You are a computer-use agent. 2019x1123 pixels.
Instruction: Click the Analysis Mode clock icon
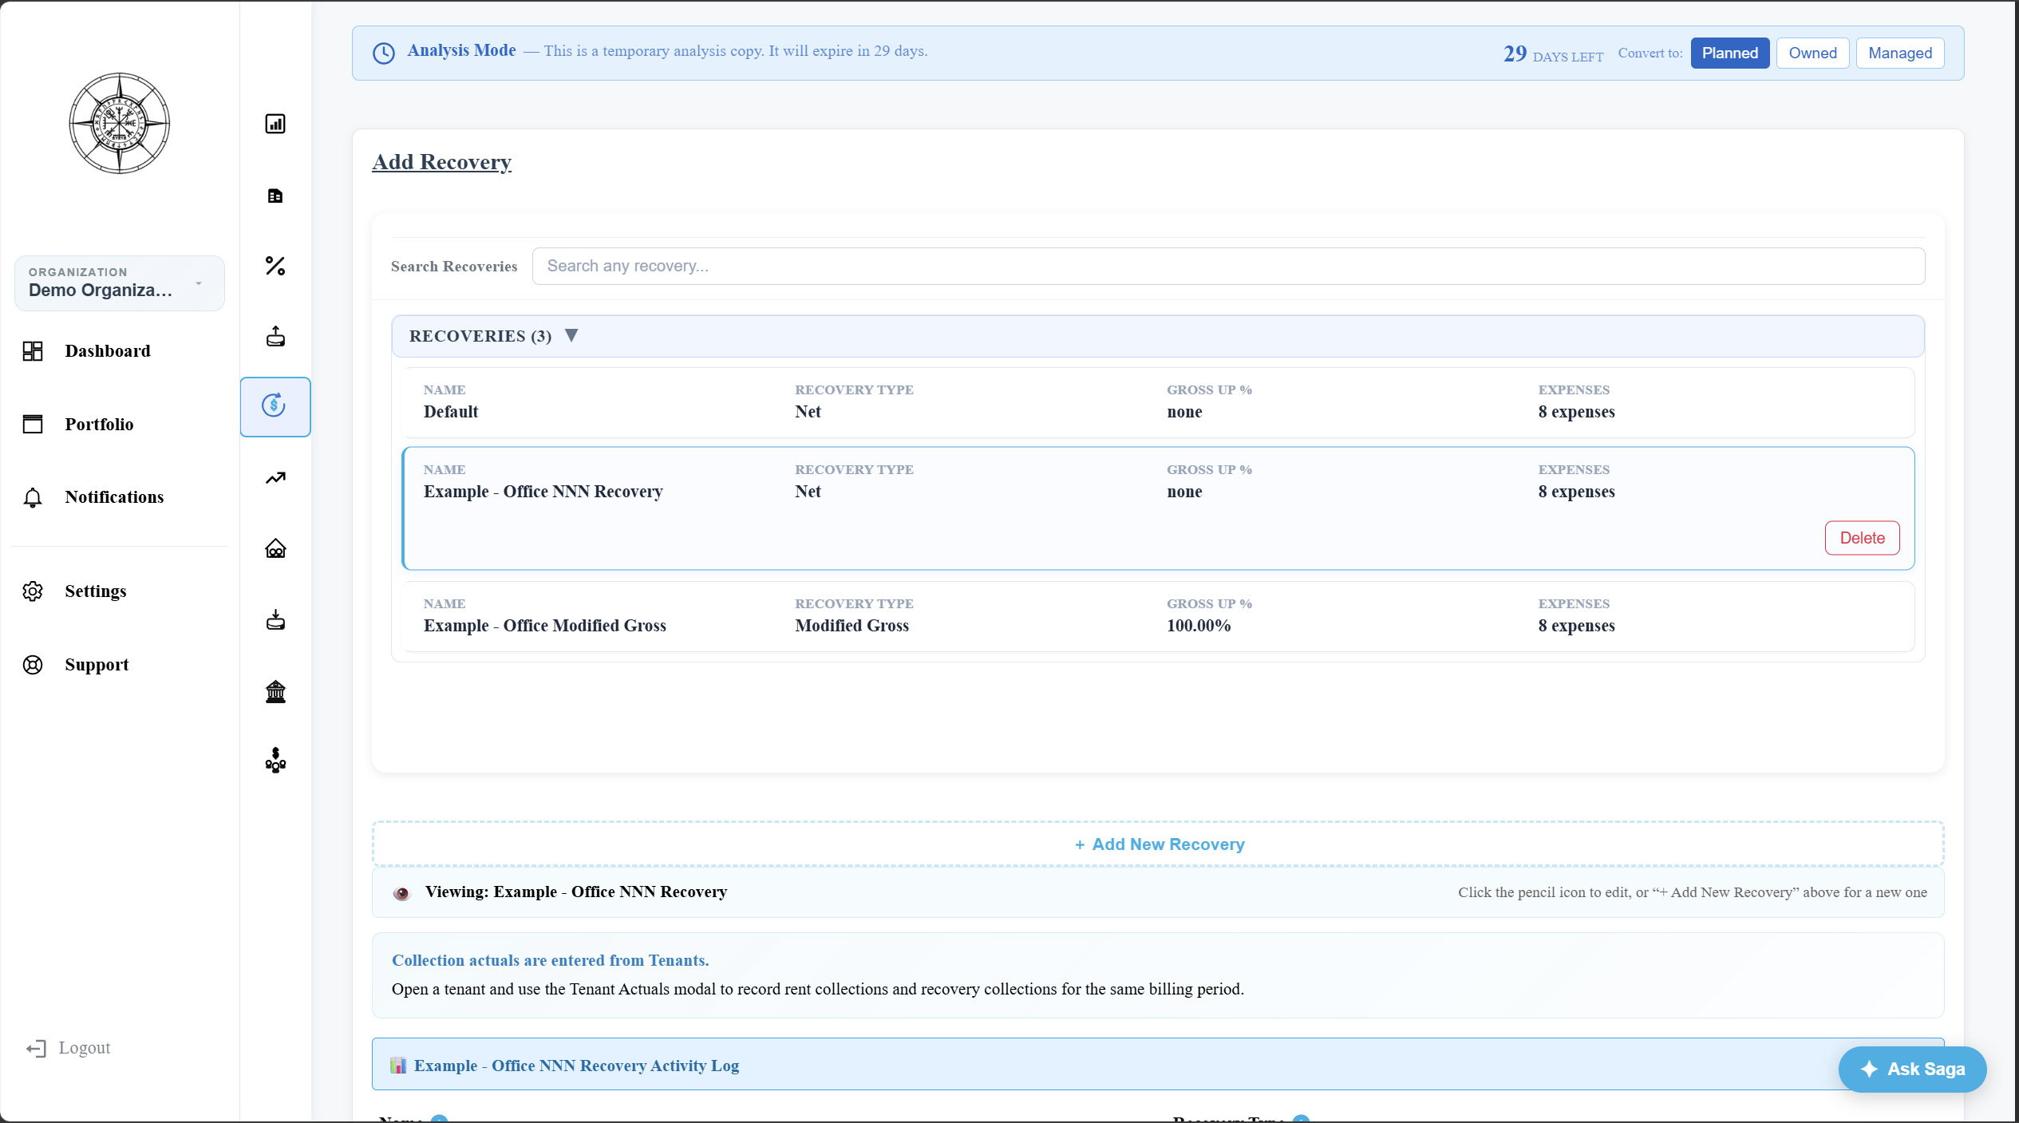coord(384,53)
